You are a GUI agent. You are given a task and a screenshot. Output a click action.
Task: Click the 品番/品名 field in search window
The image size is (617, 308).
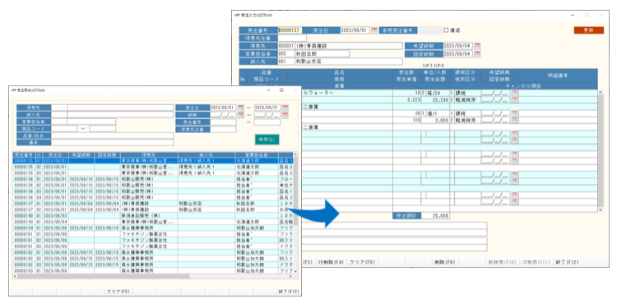click(x=113, y=136)
